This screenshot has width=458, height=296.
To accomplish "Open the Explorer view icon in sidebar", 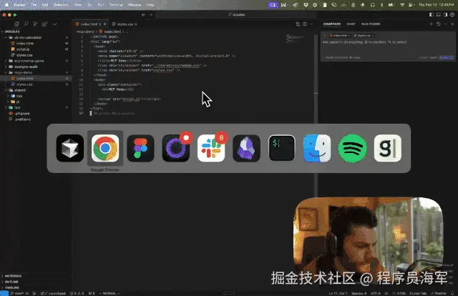I will pyautogui.click(x=16, y=24).
